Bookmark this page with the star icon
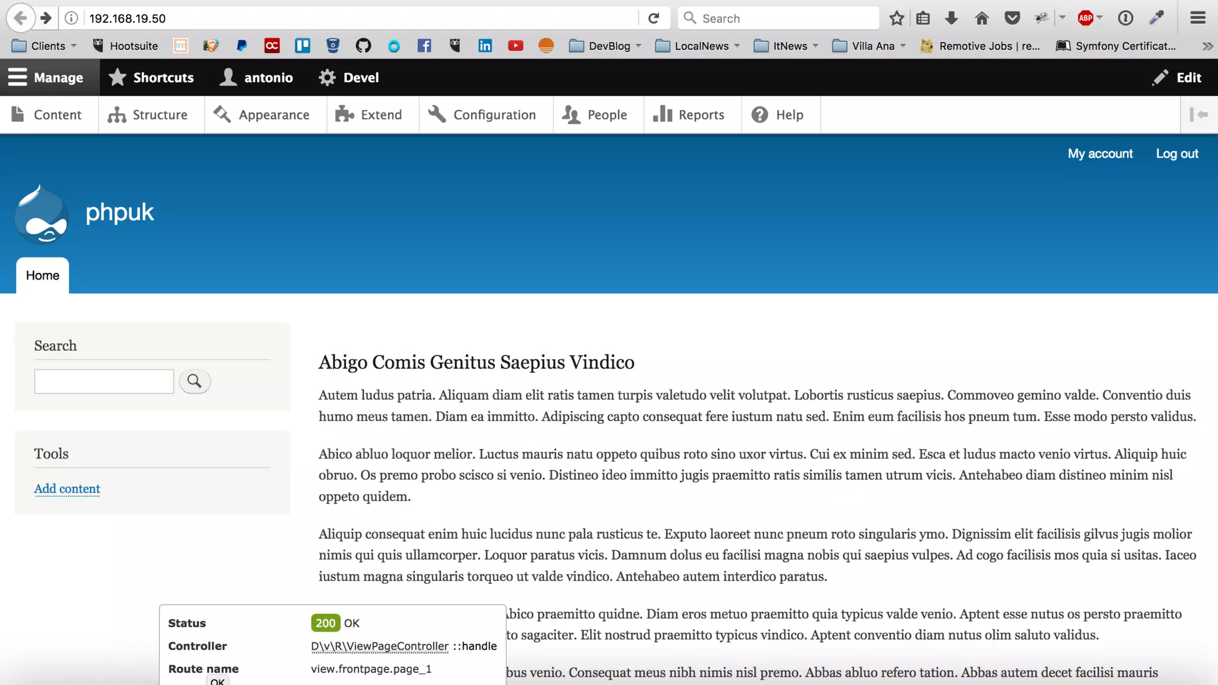The width and height of the screenshot is (1218, 685). pos(896,18)
